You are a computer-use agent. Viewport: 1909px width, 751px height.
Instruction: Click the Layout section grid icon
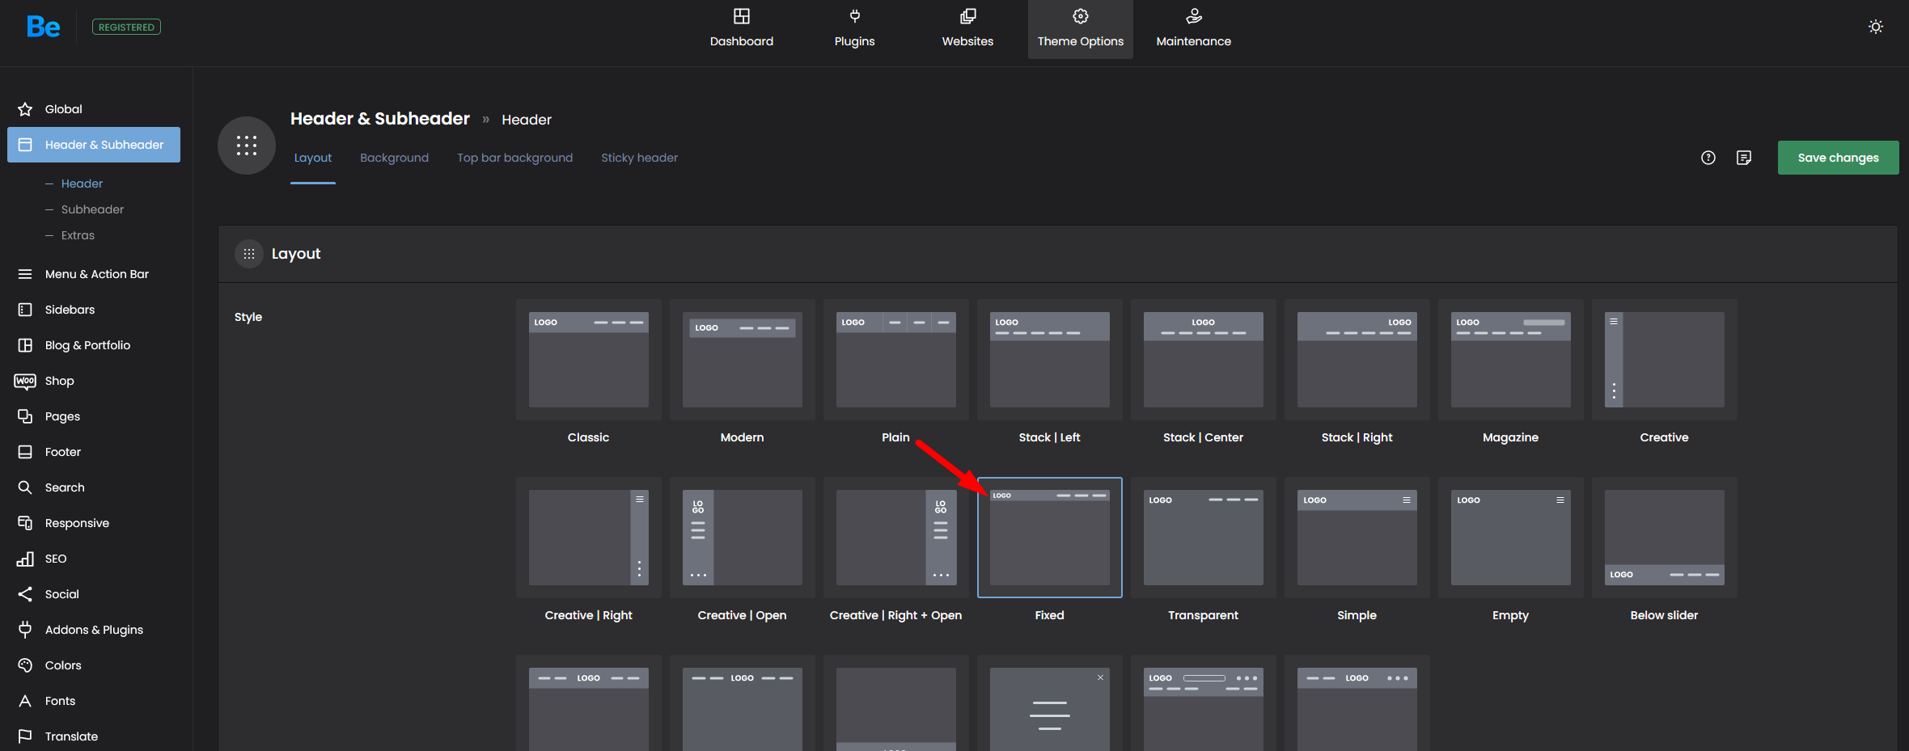point(249,254)
